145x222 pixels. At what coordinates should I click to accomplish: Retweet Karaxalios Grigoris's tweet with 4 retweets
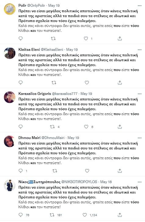(53, 126)
